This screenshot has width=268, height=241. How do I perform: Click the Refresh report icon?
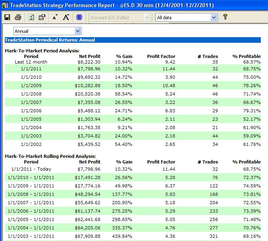(31, 17)
